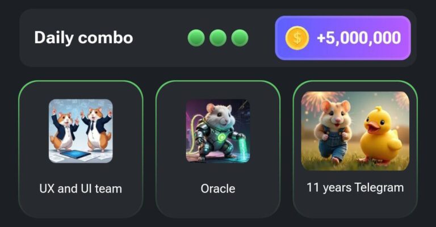Screen dimensions: 436x227
Task: Select the Oracle card label
Action: [x=218, y=188]
